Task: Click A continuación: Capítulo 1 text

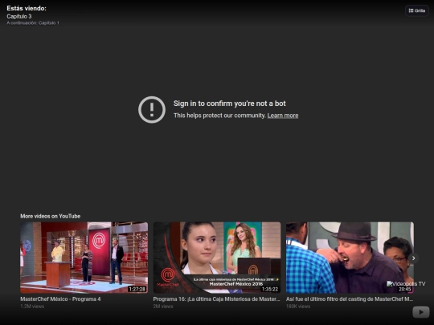Action: (33, 23)
